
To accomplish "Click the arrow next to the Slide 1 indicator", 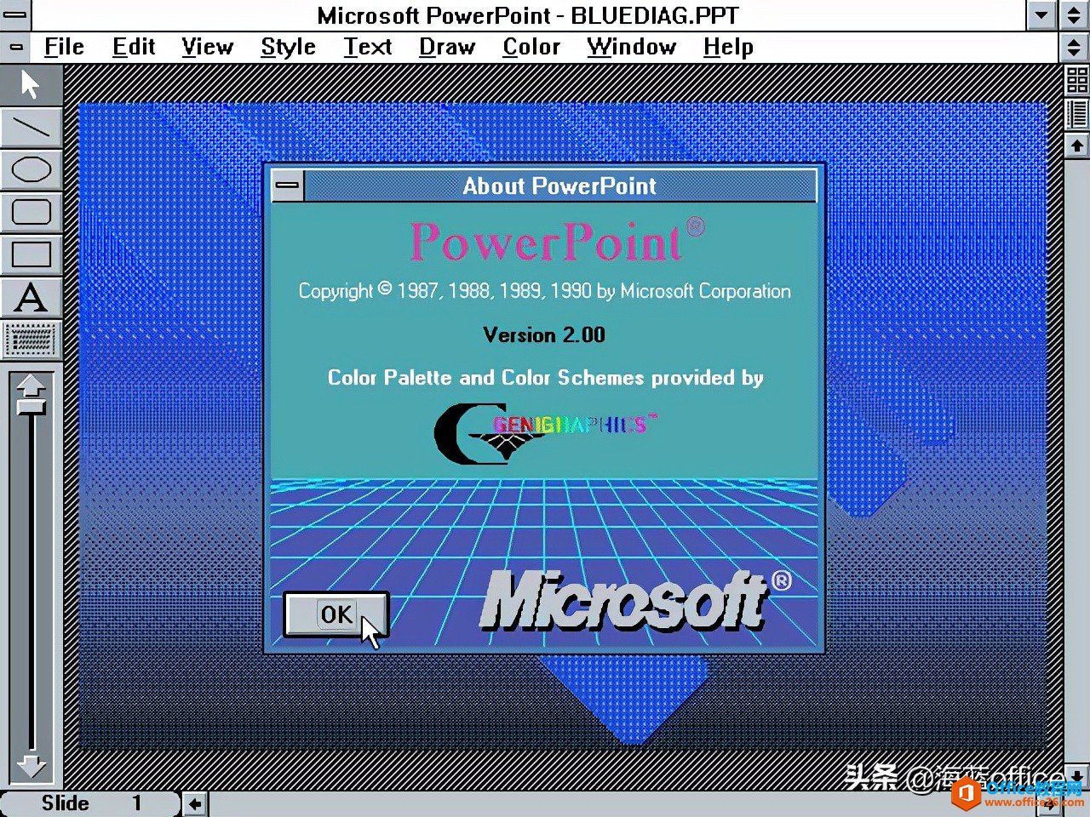I will pyautogui.click(x=193, y=803).
